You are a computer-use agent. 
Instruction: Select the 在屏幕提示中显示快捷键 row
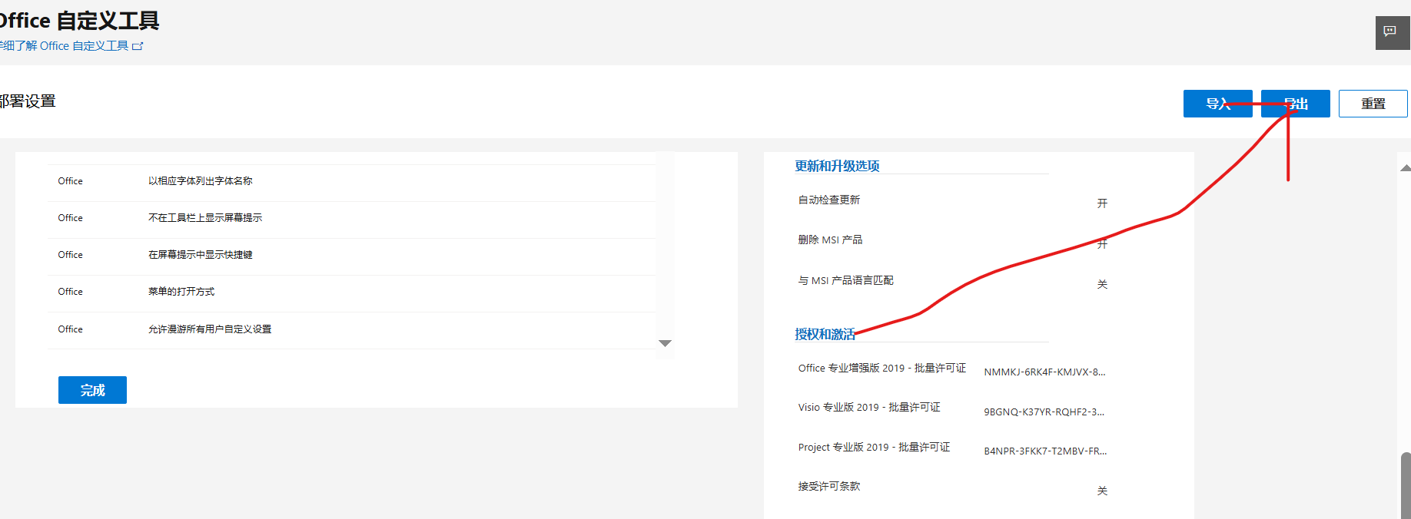point(352,256)
